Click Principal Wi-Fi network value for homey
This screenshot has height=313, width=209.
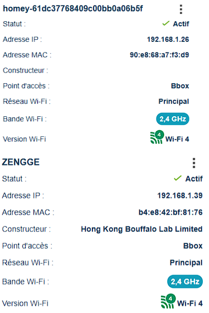click(174, 101)
